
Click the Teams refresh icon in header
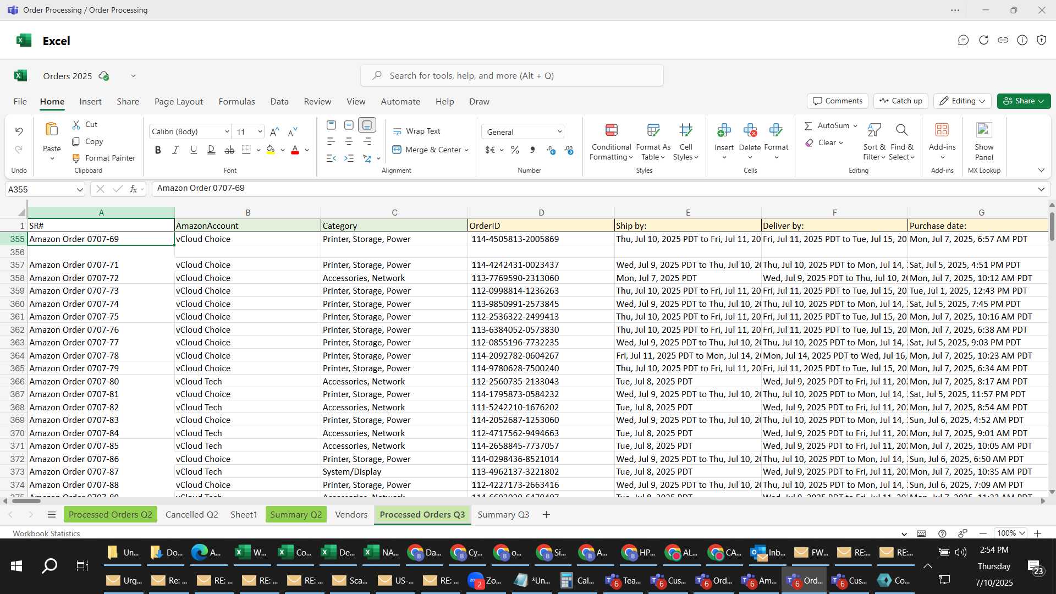coord(983,40)
